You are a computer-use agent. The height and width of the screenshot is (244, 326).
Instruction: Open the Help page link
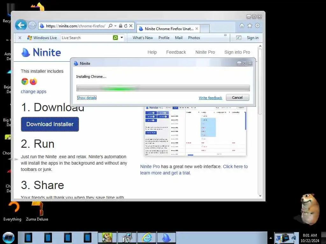click(x=152, y=52)
